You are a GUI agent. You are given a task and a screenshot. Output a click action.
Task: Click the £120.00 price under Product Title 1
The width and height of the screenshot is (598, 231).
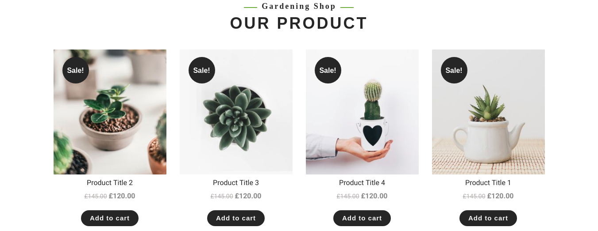point(501,196)
